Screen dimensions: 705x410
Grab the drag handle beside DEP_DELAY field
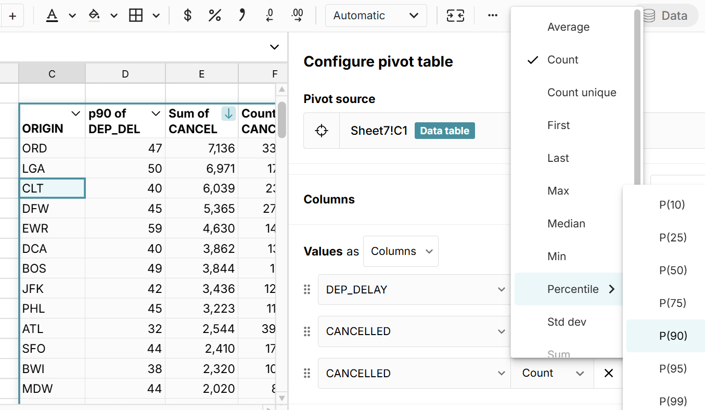pos(306,289)
